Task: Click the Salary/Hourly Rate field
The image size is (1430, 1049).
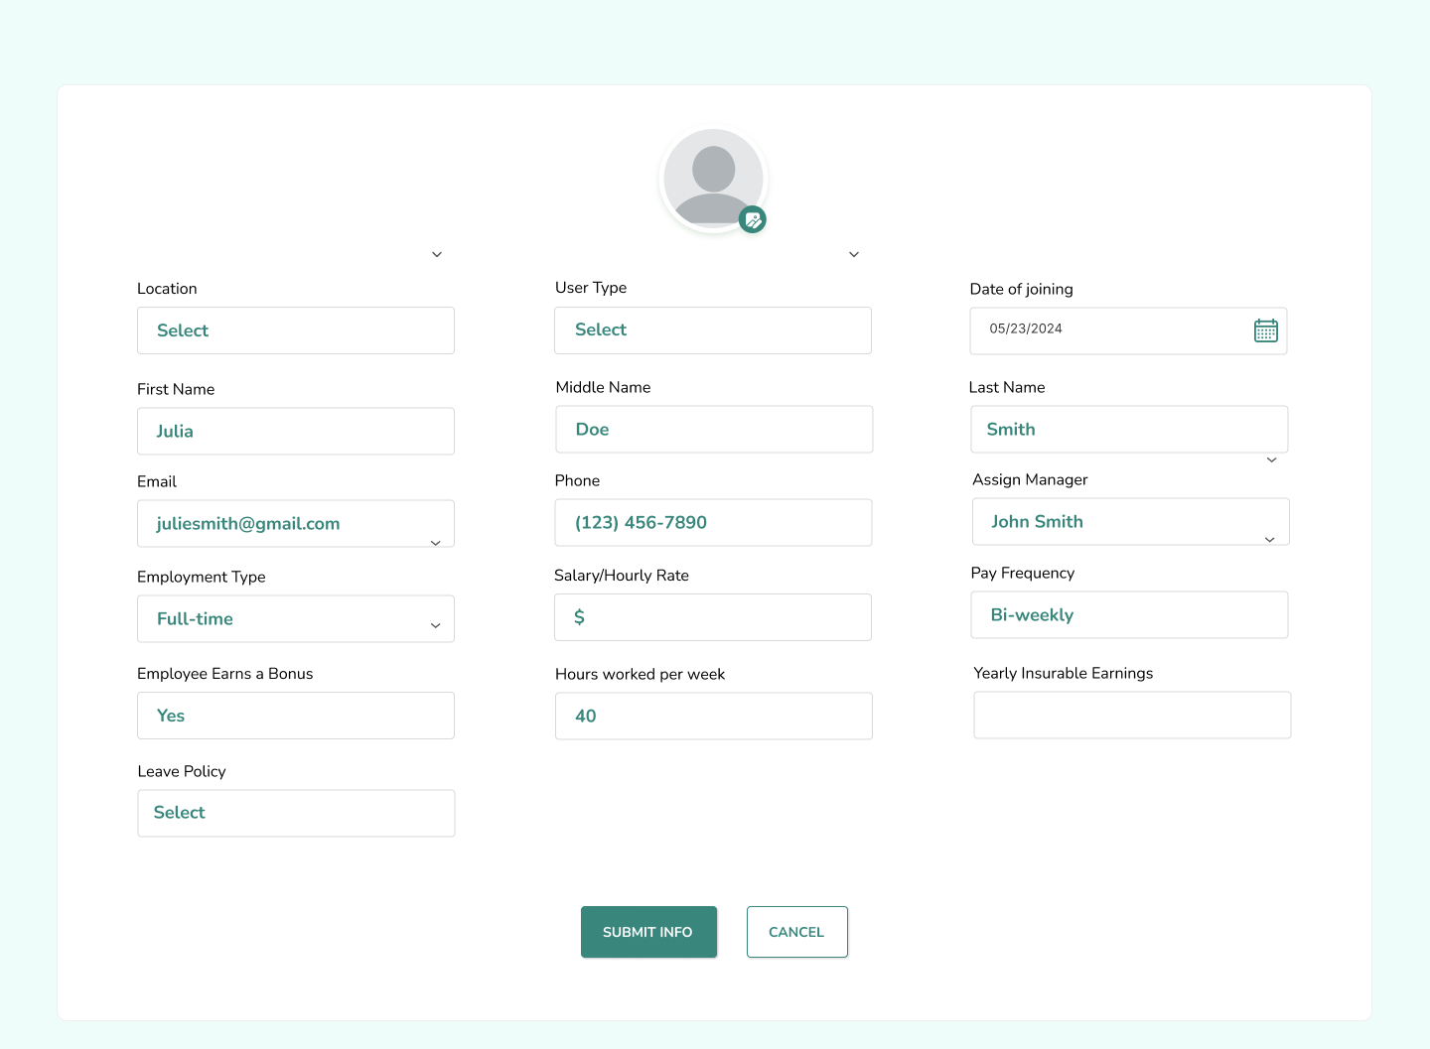Action: [713, 617]
